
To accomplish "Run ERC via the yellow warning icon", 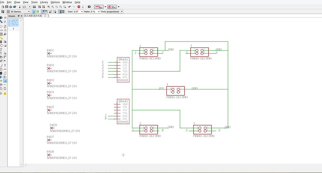I will [x=5, y=93].
